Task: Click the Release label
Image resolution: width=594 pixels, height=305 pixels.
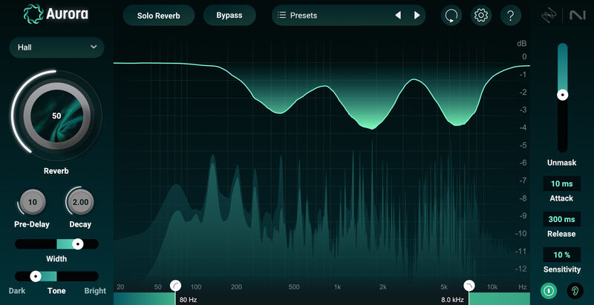Action: 562,234
